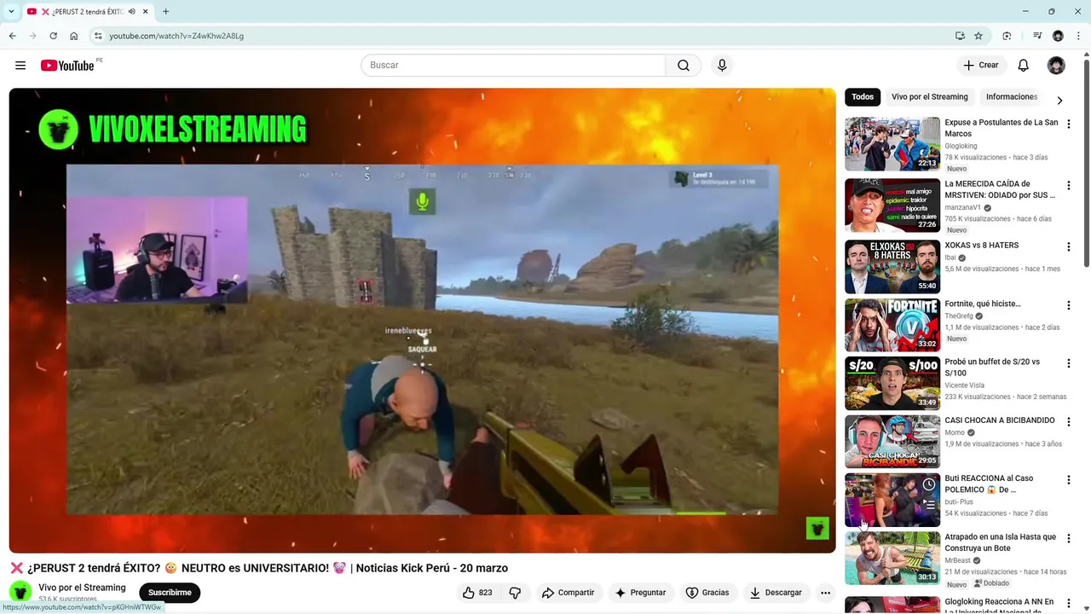Open the La MERECIDA CAÍDA thumbnail
1091x614 pixels.
pos(892,206)
